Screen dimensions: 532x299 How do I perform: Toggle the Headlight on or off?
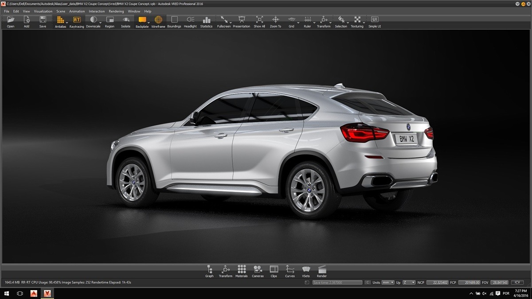pos(190,20)
